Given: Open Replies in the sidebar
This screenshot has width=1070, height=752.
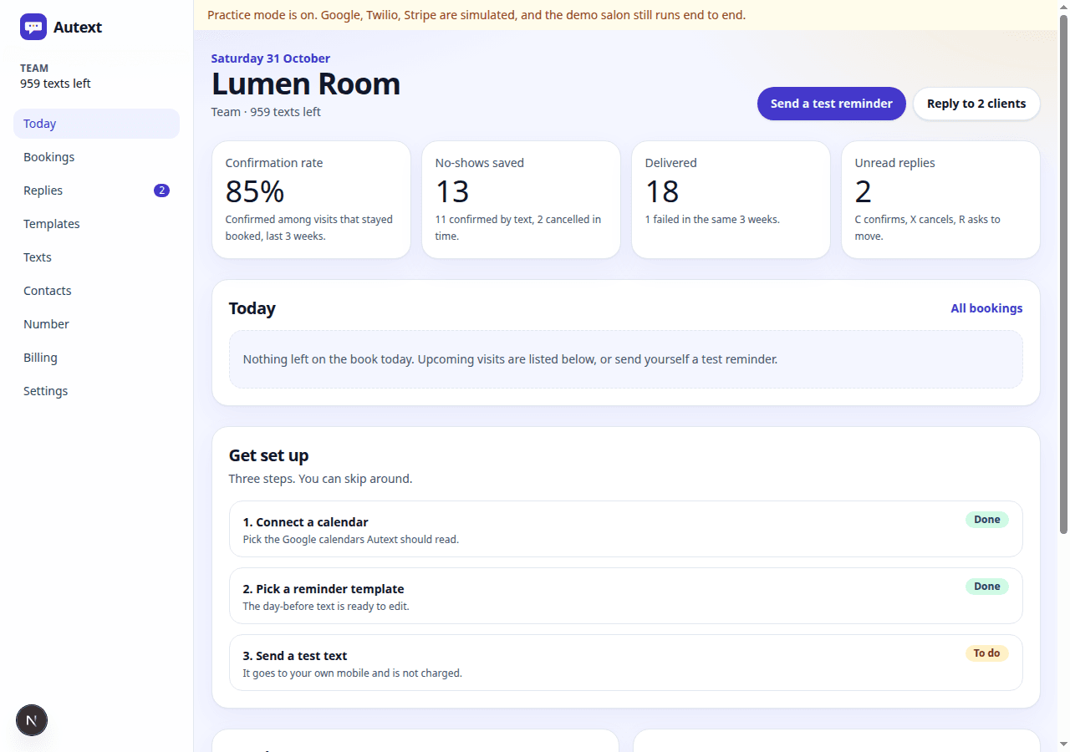Looking at the screenshot, I should click(x=96, y=191).
